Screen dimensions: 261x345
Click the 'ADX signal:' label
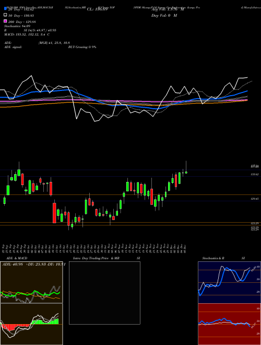coord(13,47)
